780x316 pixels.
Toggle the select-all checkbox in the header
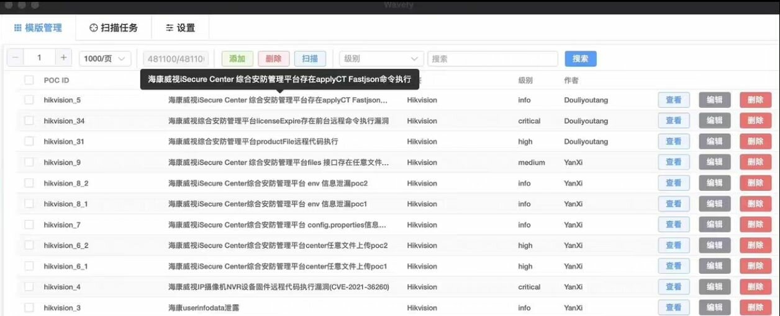[x=29, y=80]
